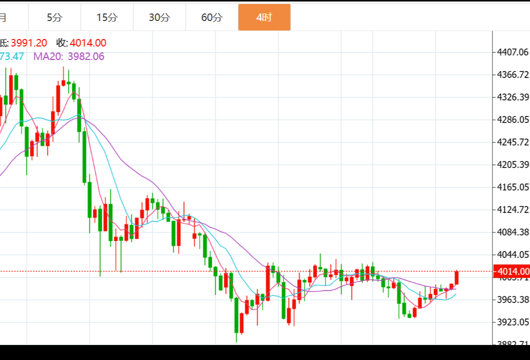Click the 4124.72 price axis label
This screenshot has width=530, height=360.
pyautogui.click(x=513, y=209)
